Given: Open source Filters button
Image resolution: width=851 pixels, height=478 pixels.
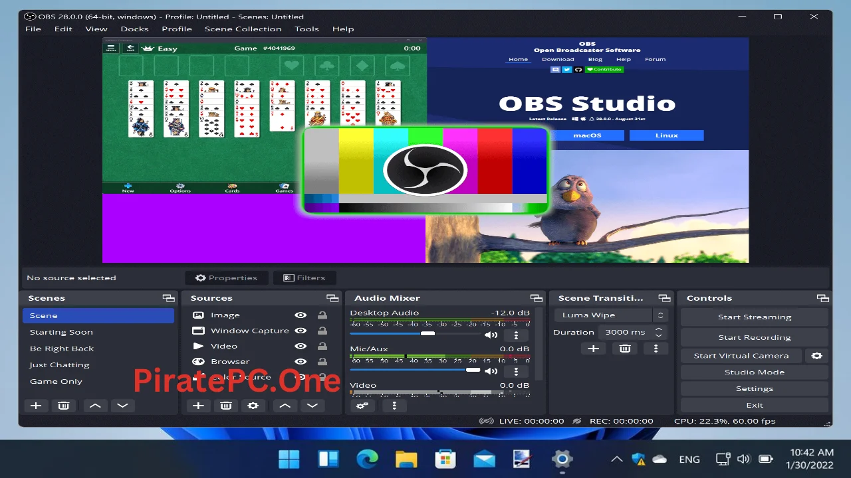Looking at the screenshot, I should coord(304,278).
